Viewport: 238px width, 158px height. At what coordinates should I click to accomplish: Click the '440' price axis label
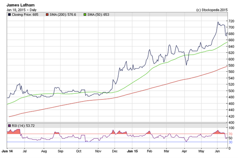[231, 110]
